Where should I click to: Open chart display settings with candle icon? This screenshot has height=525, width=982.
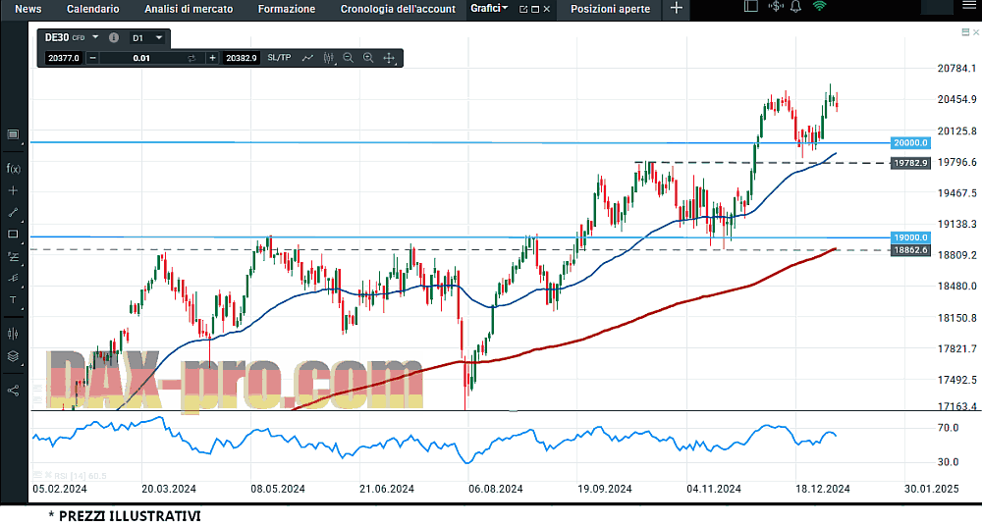point(13,334)
